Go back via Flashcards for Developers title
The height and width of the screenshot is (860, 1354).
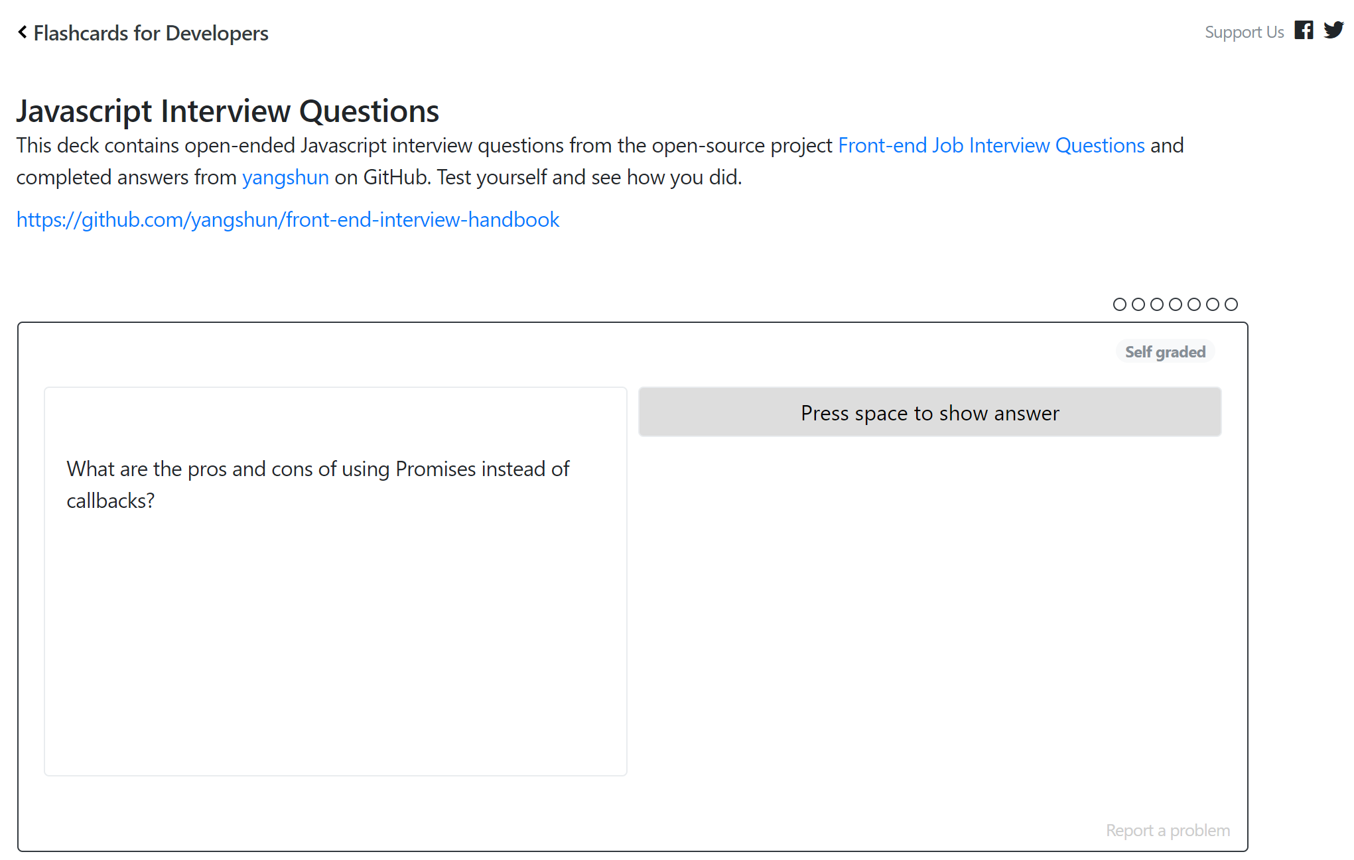151,32
